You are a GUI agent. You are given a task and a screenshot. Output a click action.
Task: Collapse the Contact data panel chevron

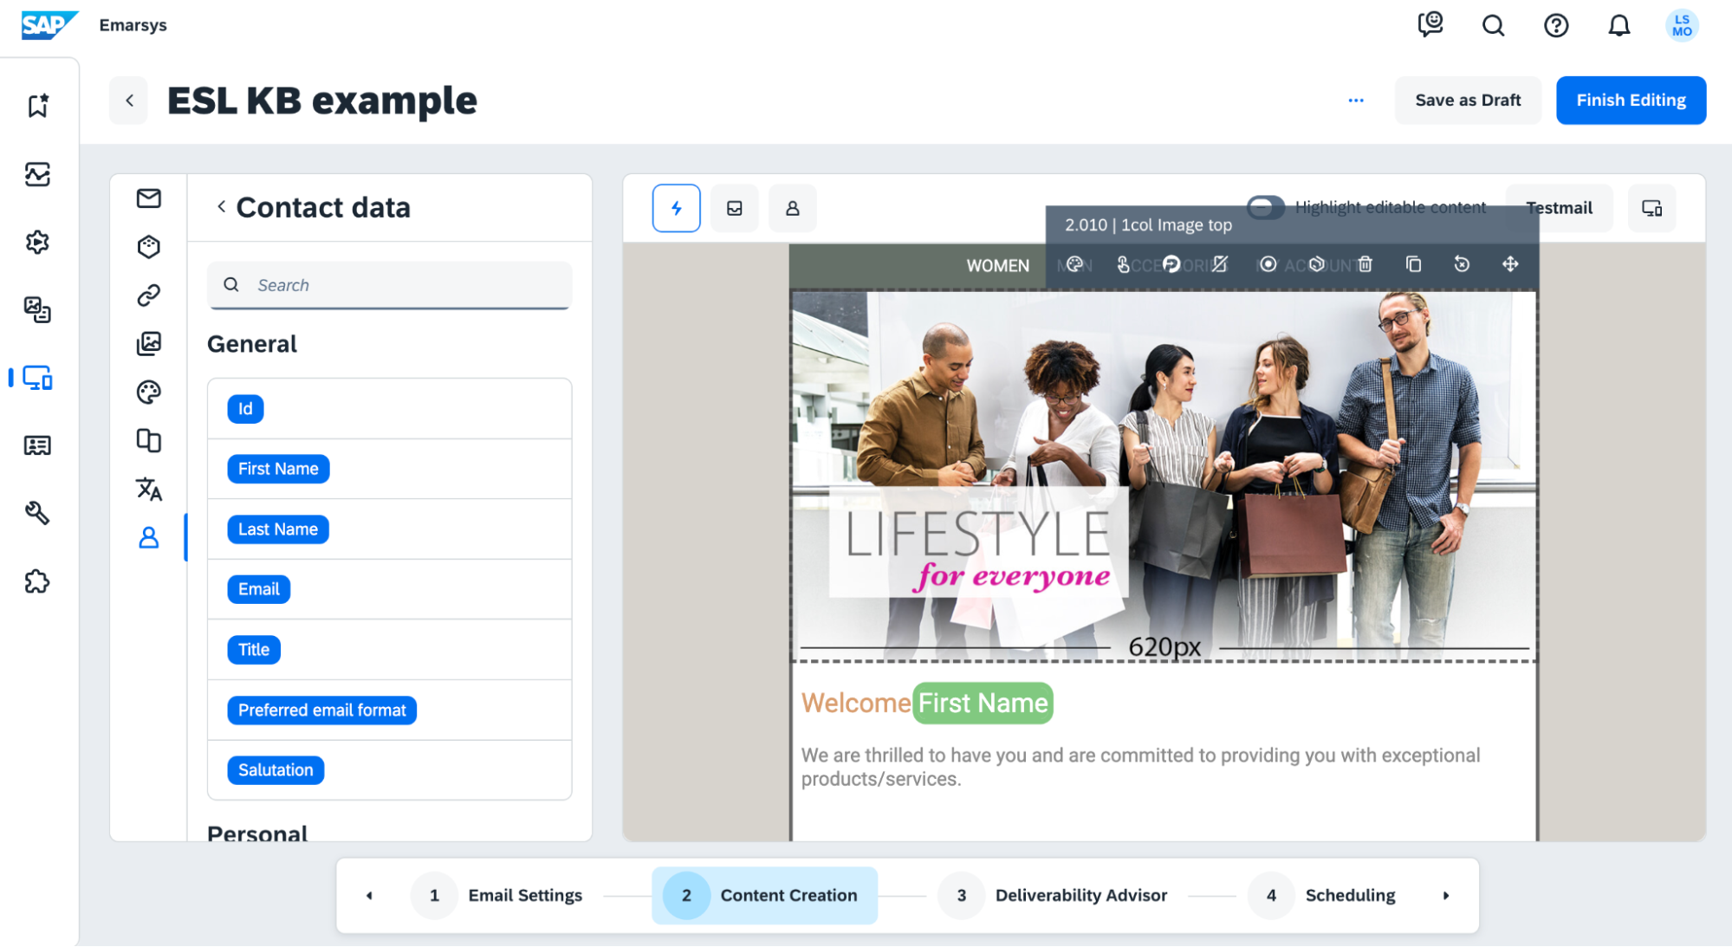pos(222,206)
